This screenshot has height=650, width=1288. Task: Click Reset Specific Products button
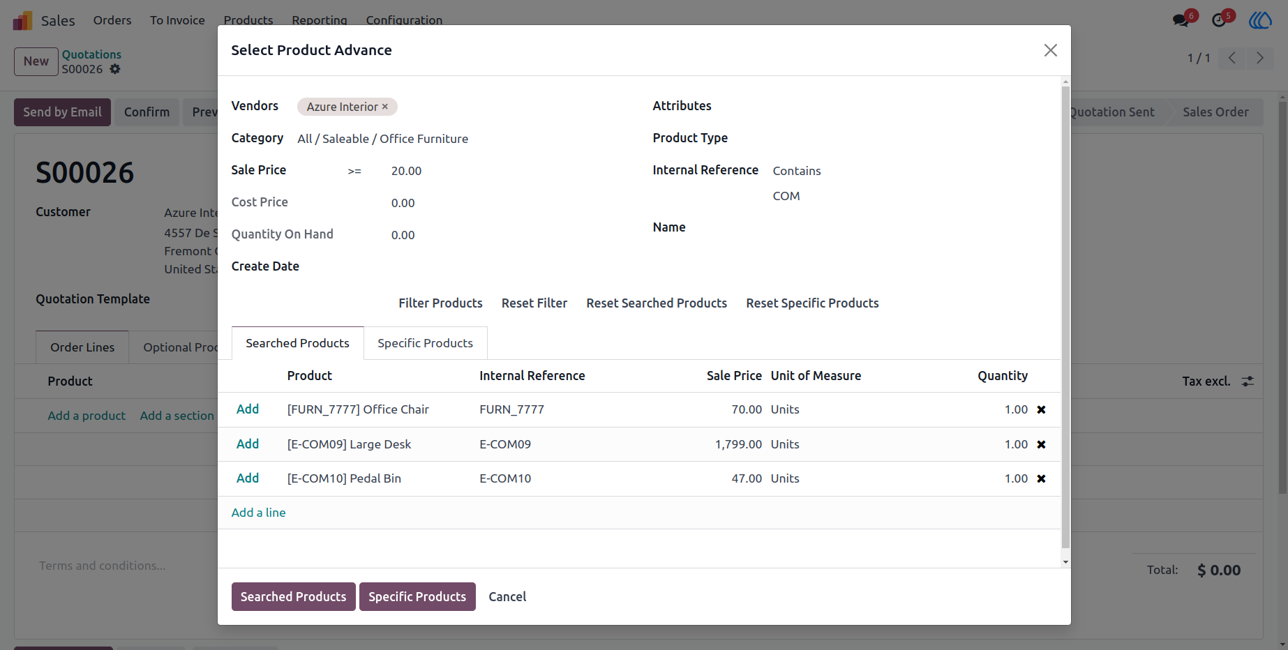coord(812,303)
